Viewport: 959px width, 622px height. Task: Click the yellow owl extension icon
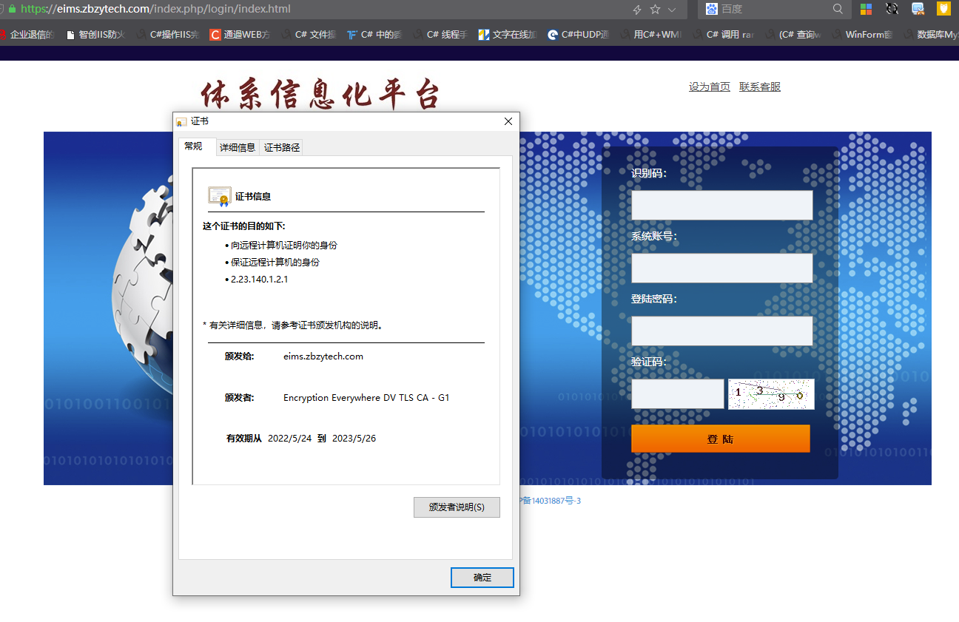943,9
